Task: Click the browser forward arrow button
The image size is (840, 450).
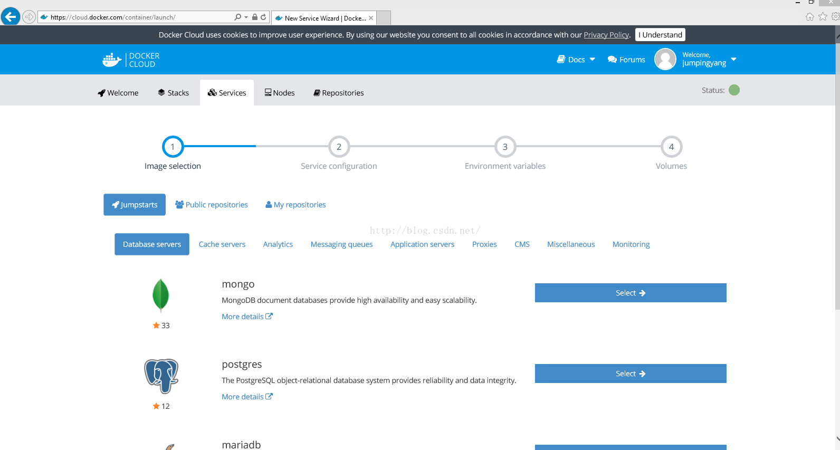Action: [x=29, y=17]
